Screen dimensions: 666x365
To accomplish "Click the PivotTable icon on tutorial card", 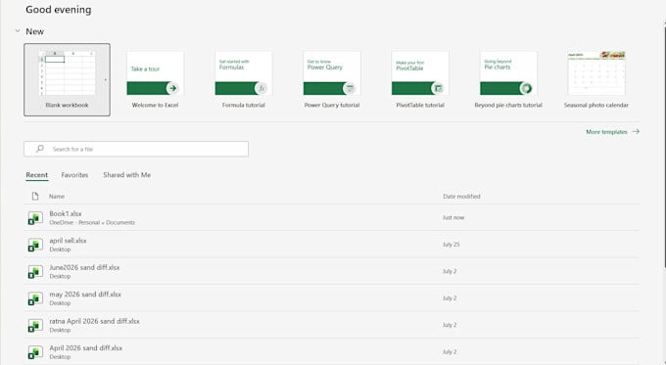I will [x=438, y=88].
